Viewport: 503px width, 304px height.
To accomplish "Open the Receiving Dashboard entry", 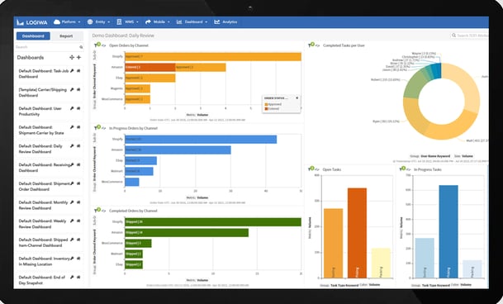I will [x=45, y=168].
